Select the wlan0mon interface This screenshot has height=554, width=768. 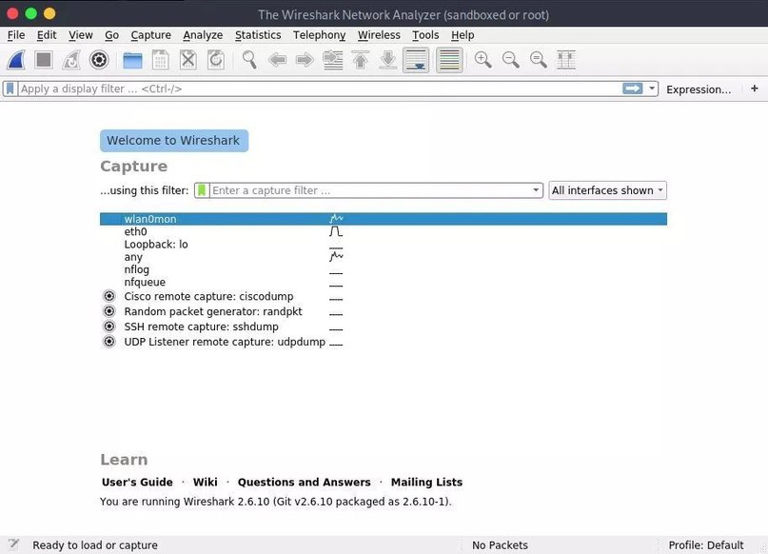pos(384,219)
